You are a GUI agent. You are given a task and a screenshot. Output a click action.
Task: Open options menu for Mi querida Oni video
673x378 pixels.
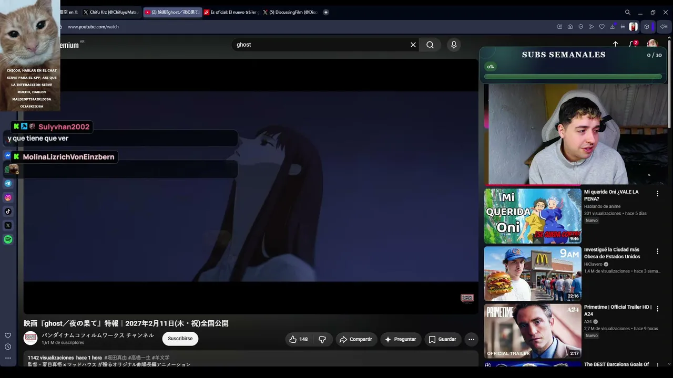(x=657, y=194)
